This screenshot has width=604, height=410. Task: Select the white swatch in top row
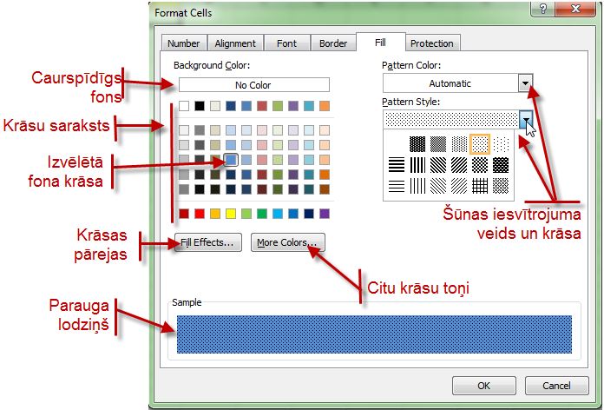point(184,107)
